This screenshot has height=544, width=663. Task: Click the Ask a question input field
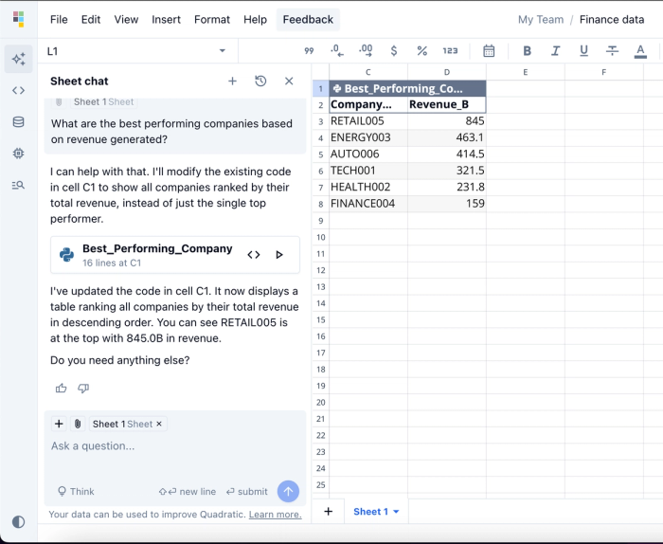(x=175, y=445)
